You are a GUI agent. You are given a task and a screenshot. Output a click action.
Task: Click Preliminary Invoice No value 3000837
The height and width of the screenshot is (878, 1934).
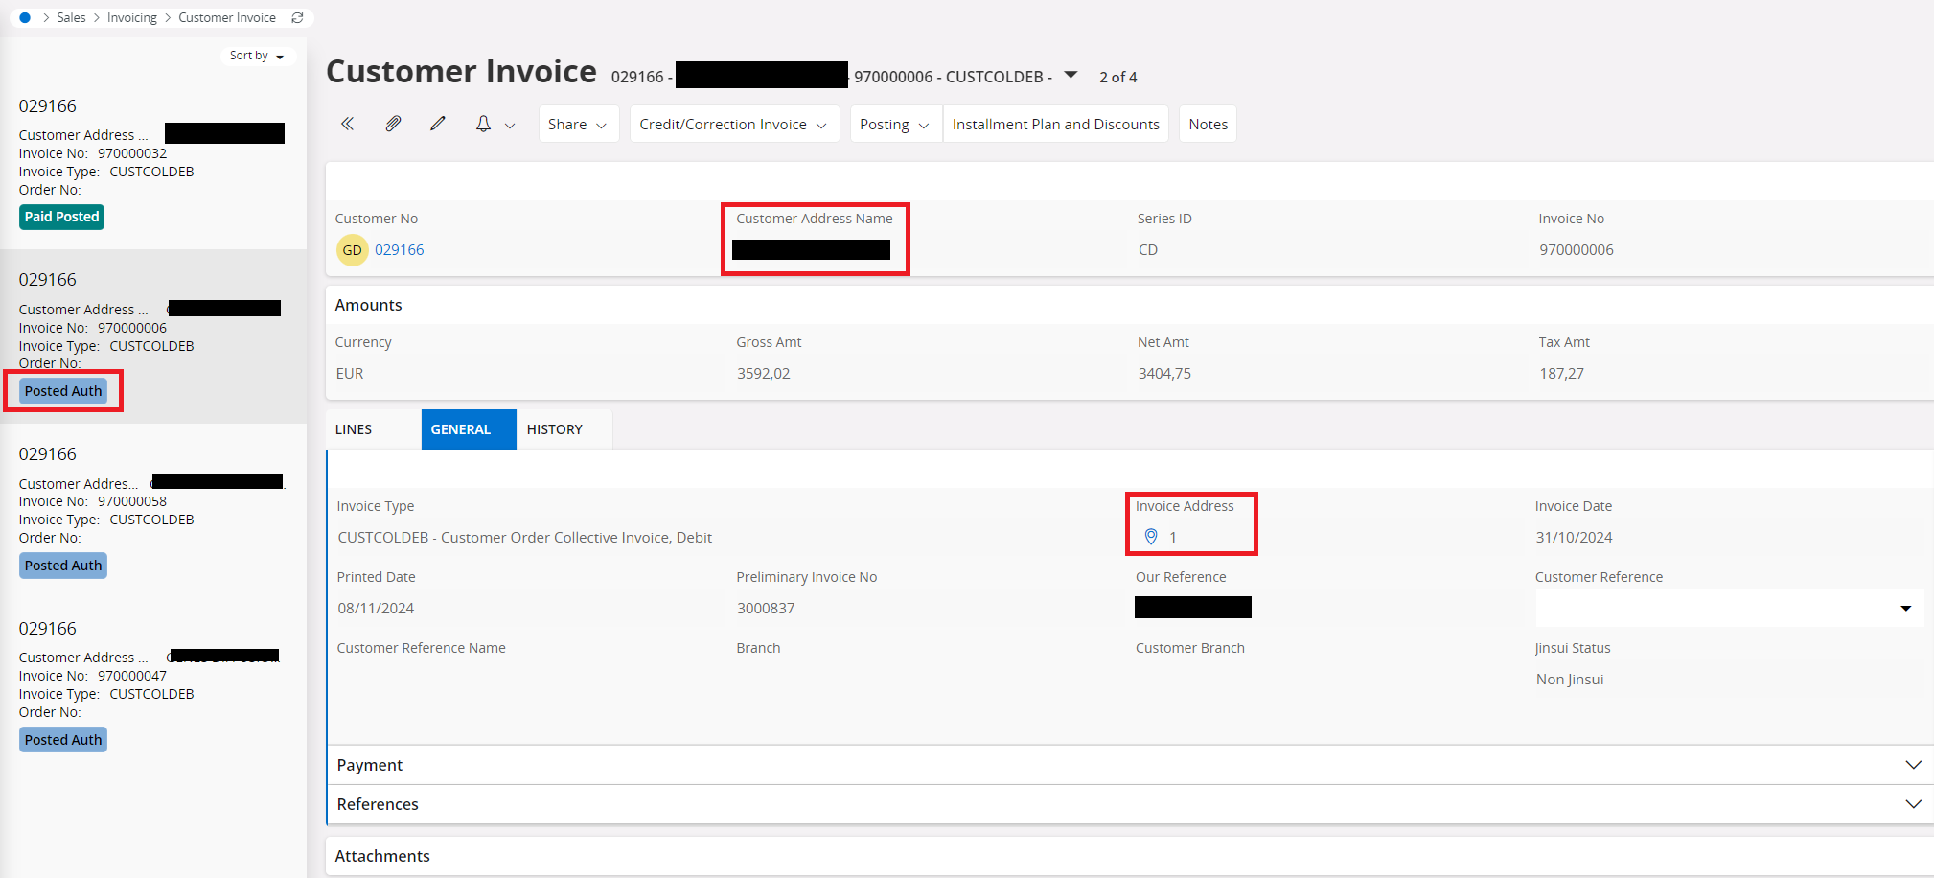pos(766,609)
